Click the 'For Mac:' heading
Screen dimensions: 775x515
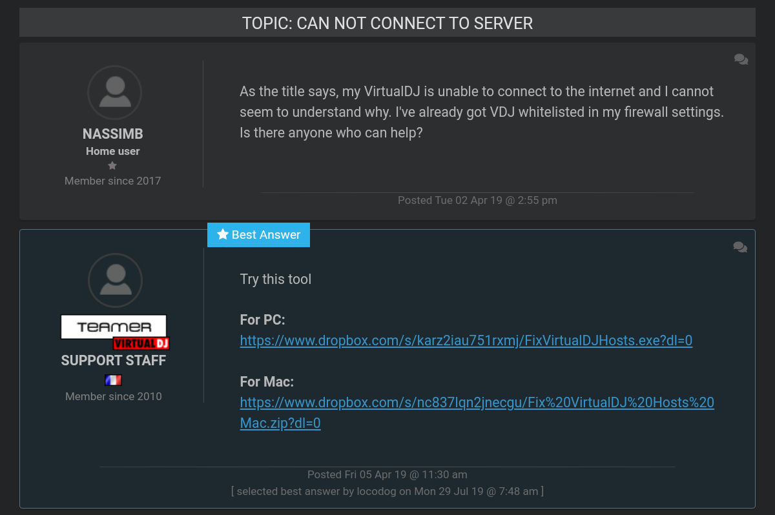coord(267,382)
